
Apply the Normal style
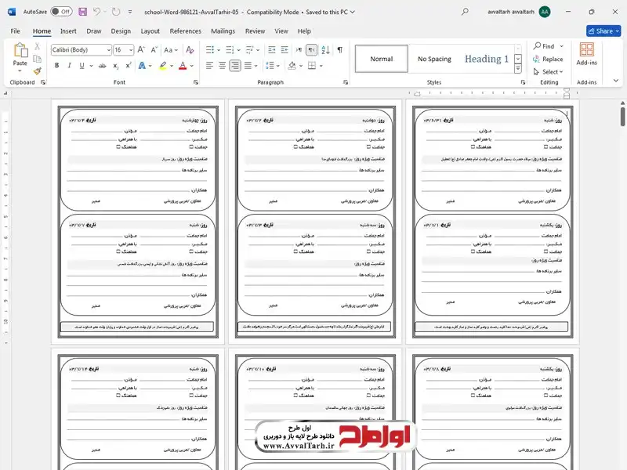tap(382, 59)
